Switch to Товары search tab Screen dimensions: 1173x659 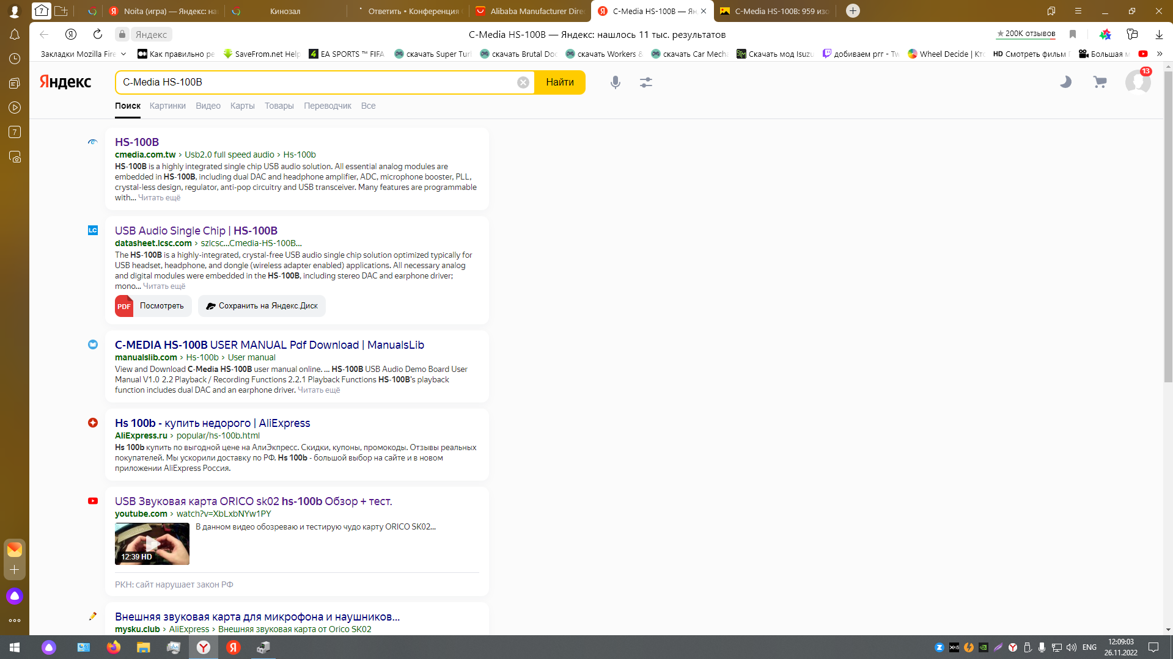(279, 106)
